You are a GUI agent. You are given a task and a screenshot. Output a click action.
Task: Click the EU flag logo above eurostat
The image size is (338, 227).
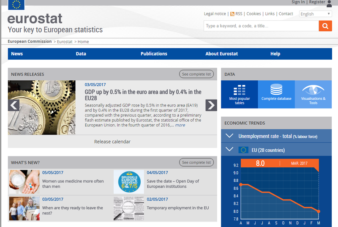(x=16, y=5)
